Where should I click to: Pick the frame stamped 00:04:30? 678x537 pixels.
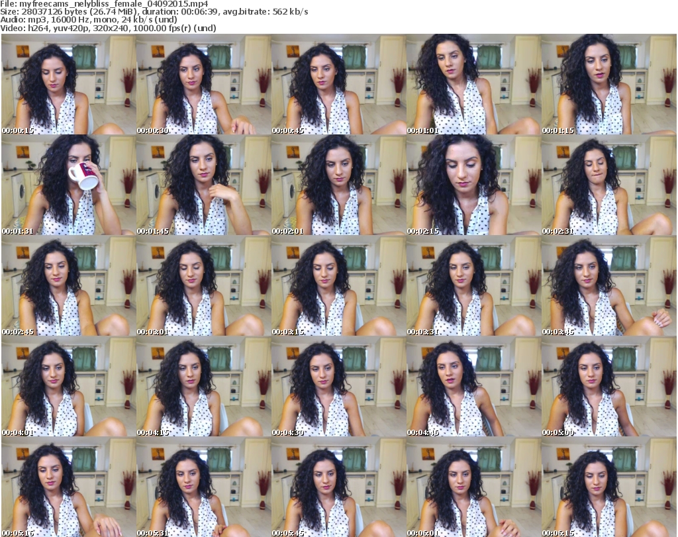338,387
